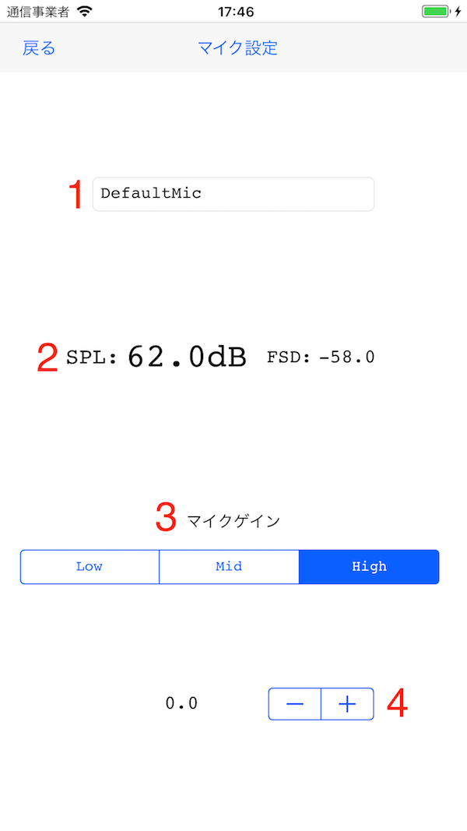Decrease the value with the stepper control

point(294,703)
